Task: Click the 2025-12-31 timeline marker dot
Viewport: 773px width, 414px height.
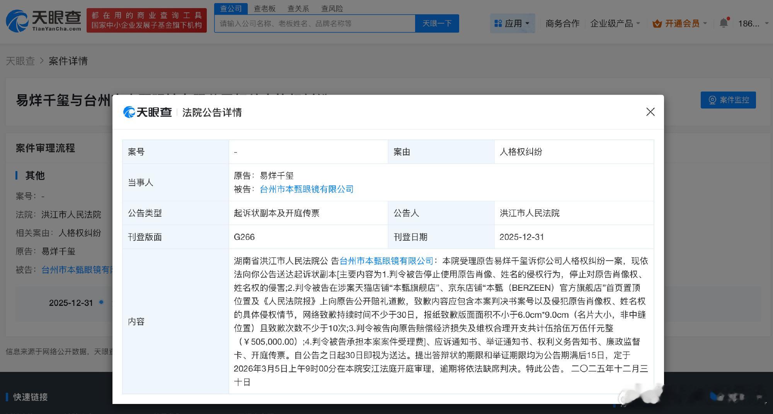Action: pos(100,303)
